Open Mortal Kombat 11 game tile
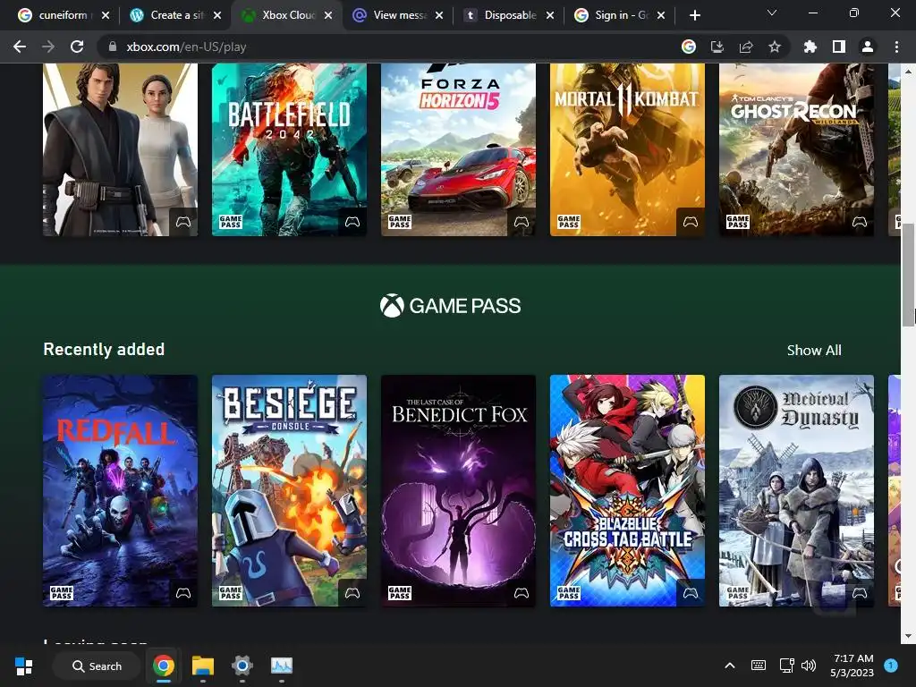The image size is (916, 687). (627, 149)
